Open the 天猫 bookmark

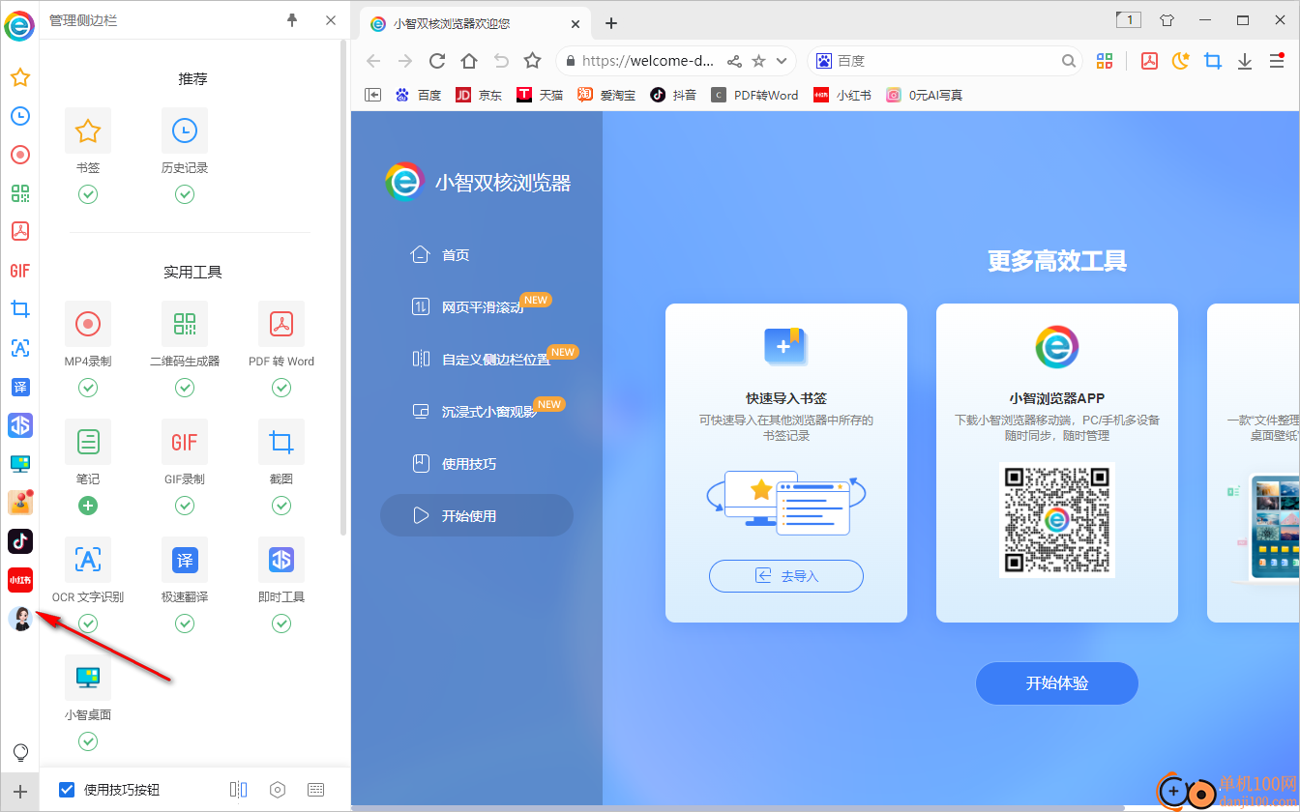pyautogui.click(x=540, y=95)
